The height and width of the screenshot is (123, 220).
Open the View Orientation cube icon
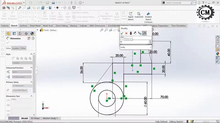tap(43, 8)
